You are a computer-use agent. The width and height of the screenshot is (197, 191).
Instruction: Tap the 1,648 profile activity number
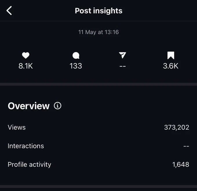[x=181, y=165]
